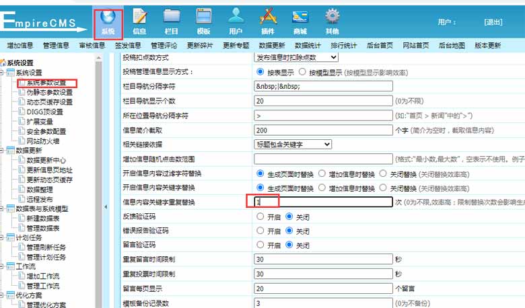The image size is (525, 308).
Task: Open the 插件 tools icon
Action: pyautogui.click(x=268, y=17)
